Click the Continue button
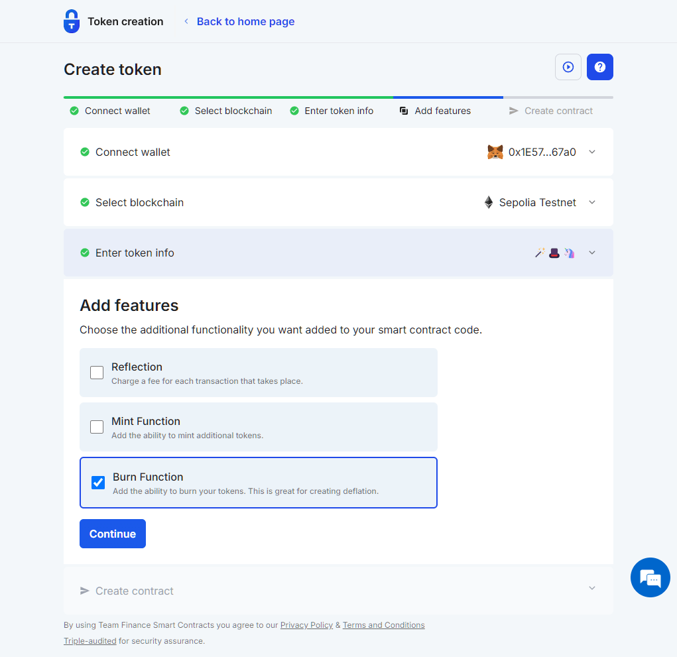The image size is (677, 657). click(x=112, y=534)
